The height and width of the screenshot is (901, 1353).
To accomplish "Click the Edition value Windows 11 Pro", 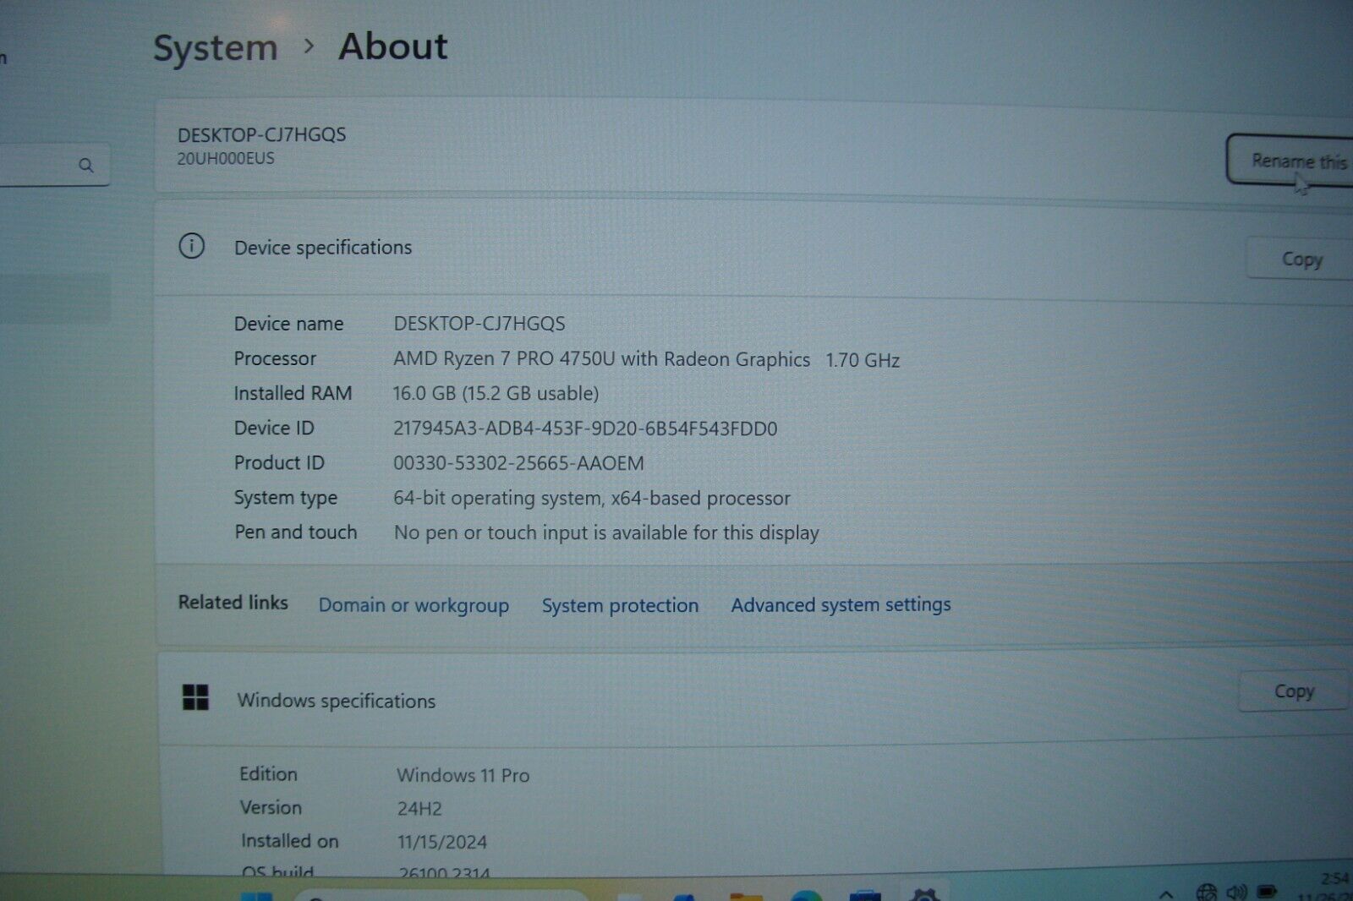I will click(463, 775).
